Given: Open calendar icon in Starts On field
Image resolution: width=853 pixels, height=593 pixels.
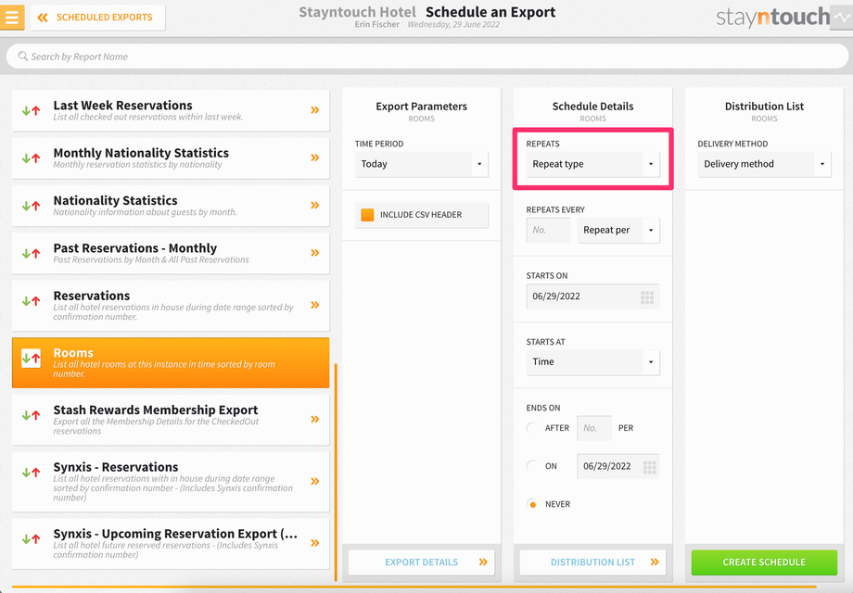Looking at the screenshot, I should (647, 297).
